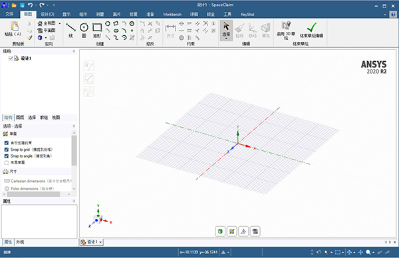The width and height of the screenshot is (399, 258).
Task: Toggle the Snap to angle checkbox
Action: click(x=7, y=156)
